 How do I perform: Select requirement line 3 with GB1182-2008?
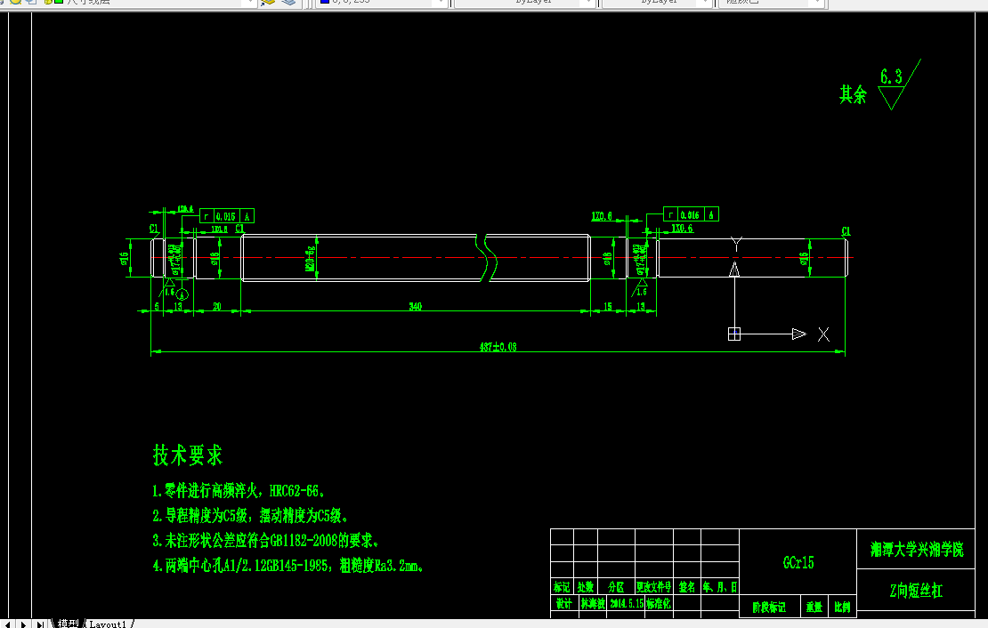click(x=265, y=541)
